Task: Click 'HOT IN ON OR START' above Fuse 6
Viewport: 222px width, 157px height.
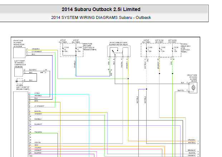Action: (x=159, y=41)
